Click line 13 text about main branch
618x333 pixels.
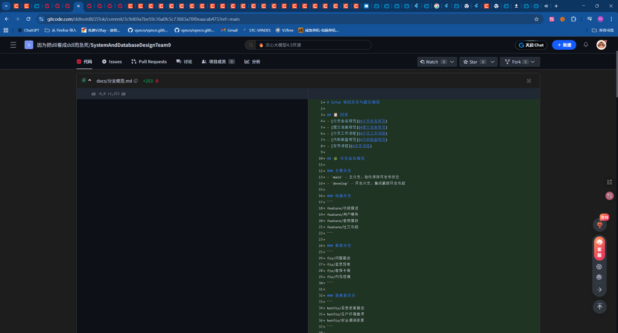tap(363, 177)
